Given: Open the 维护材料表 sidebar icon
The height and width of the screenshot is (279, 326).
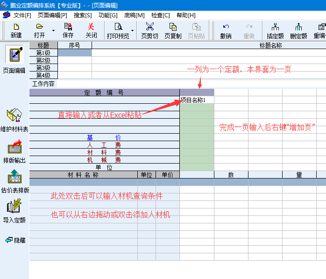Looking at the screenshot, I should point(14,115).
